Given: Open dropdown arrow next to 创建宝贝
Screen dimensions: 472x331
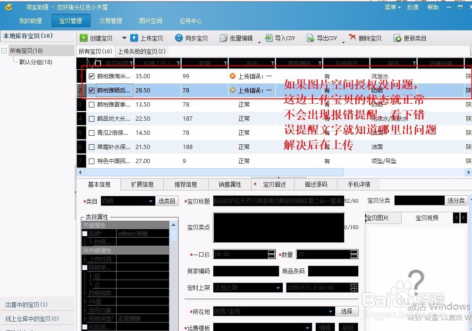Looking at the screenshot, I should [x=124, y=38].
